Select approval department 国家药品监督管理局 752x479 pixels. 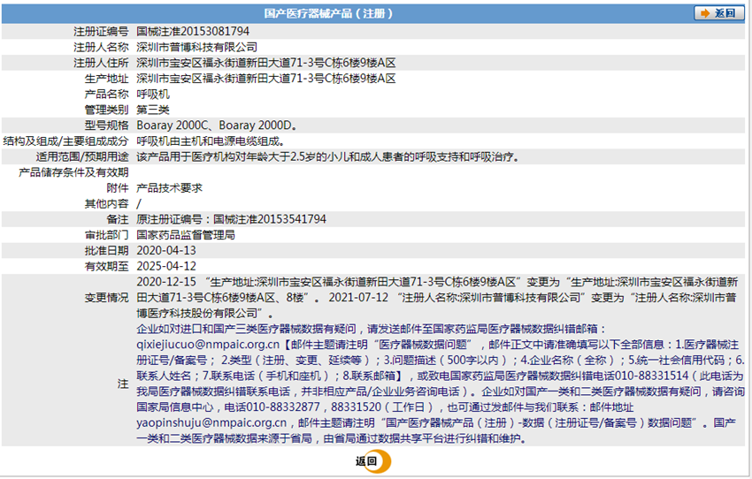tap(186, 235)
